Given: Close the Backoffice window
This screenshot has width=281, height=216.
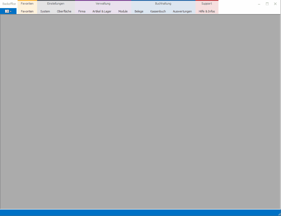Looking at the screenshot, I should pyautogui.click(x=275, y=4).
